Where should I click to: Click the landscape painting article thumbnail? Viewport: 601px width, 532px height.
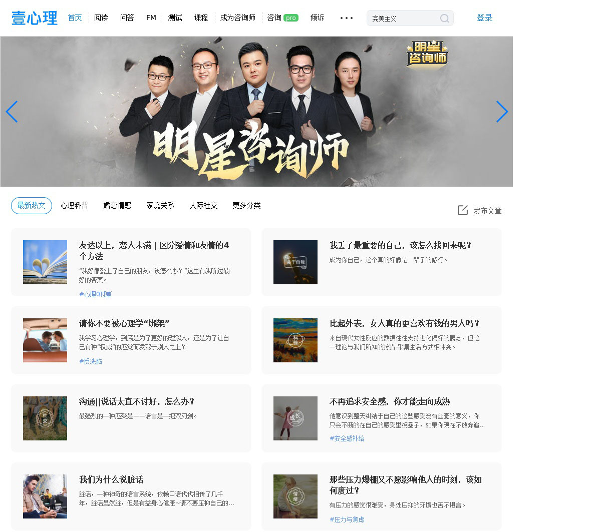295,340
